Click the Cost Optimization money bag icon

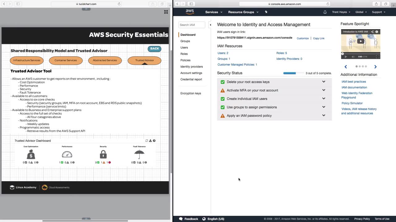31,154
